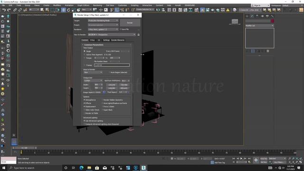This screenshot has width=304, height=171.
Task: Click the Play Animation button
Action: coord(241,159)
